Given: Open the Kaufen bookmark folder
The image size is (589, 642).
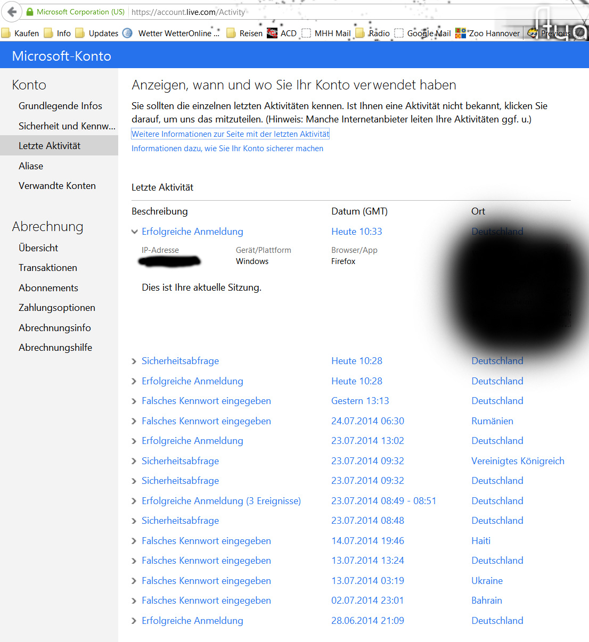Looking at the screenshot, I should (20, 33).
